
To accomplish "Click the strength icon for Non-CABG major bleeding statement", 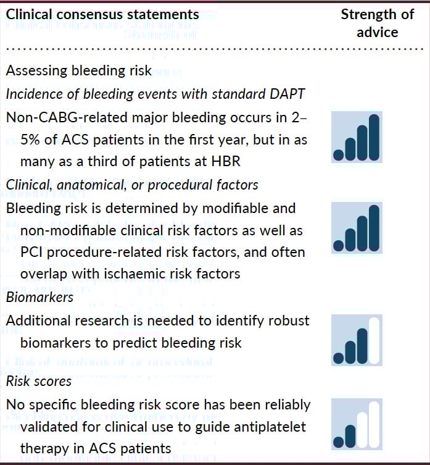I will pyautogui.click(x=357, y=137).
